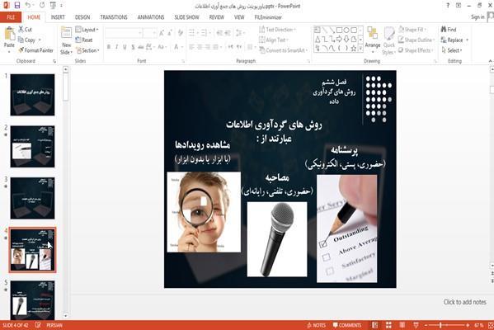Switch to the TRANSITIONS tab
Viewport: 494px width, 330px height.
114,17
